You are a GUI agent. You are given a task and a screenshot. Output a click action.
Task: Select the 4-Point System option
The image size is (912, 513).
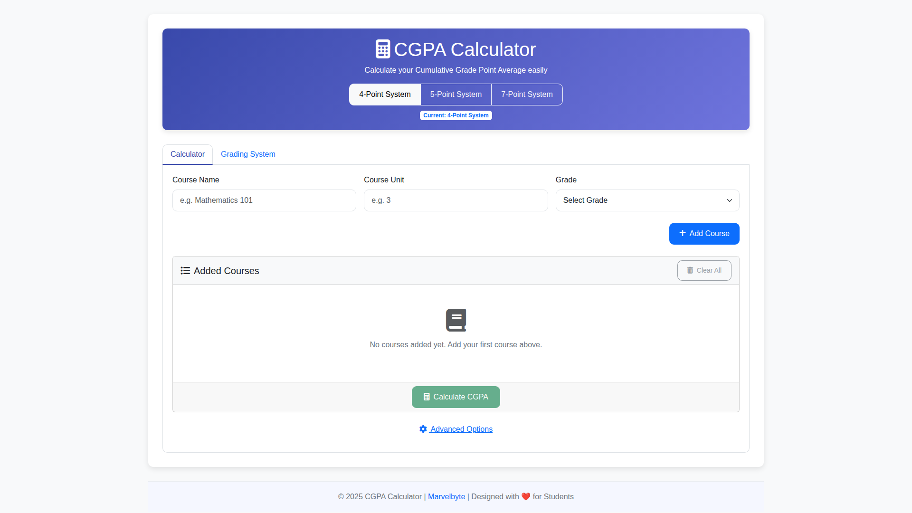(x=385, y=95)
